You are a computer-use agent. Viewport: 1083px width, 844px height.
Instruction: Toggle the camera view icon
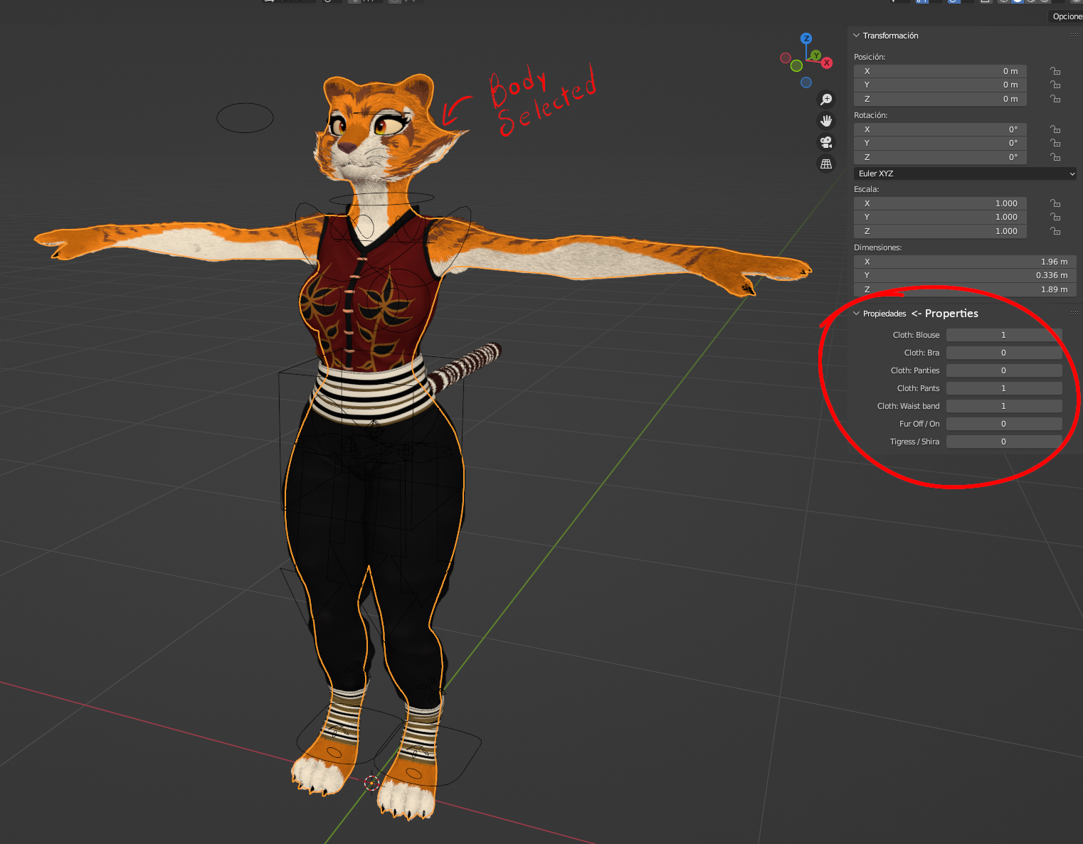[x=826, y=142]
